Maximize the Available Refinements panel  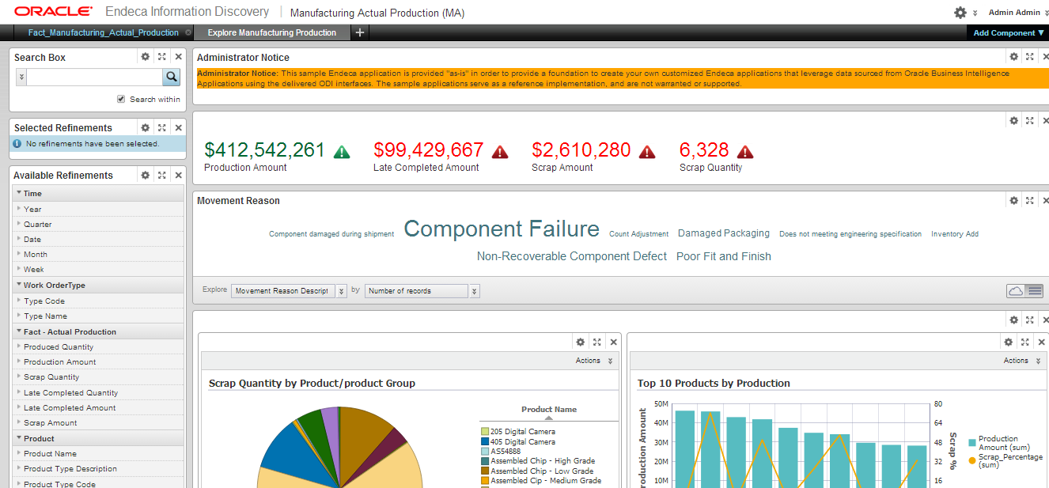coord(161,175)
